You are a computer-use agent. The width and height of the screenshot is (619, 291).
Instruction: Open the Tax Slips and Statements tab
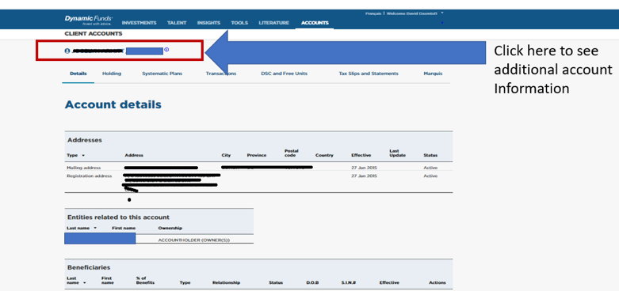click(369, 74)
